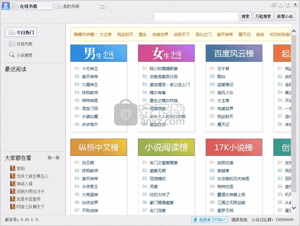The width and height of the screenshot is (300, 226).
Task: Open novel 盗墓笔记
Action: 225,85
